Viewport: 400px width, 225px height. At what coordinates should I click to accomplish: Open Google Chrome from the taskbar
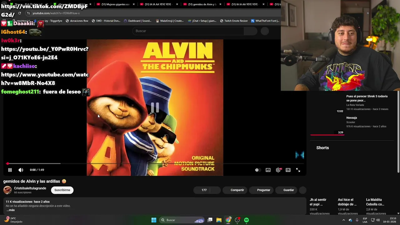coord(228,220)
